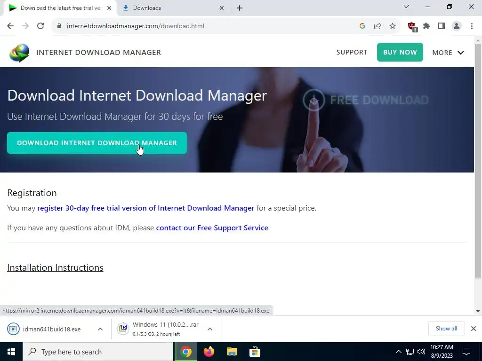The width and height of the screenshot is (482, 361).
Task: Click the taskbar search box
Action: point(98,352)
